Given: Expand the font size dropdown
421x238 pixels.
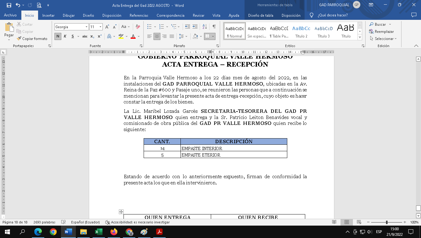Looking at the screenshot, I should [100, 27].
